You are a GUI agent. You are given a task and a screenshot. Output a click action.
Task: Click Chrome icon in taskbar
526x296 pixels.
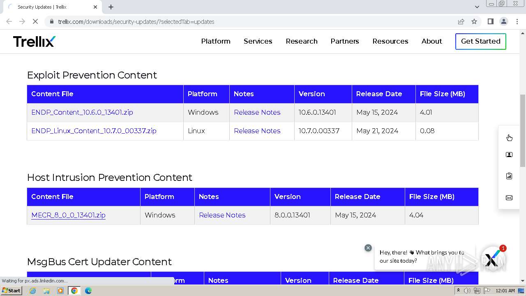(x=74, y=291)
